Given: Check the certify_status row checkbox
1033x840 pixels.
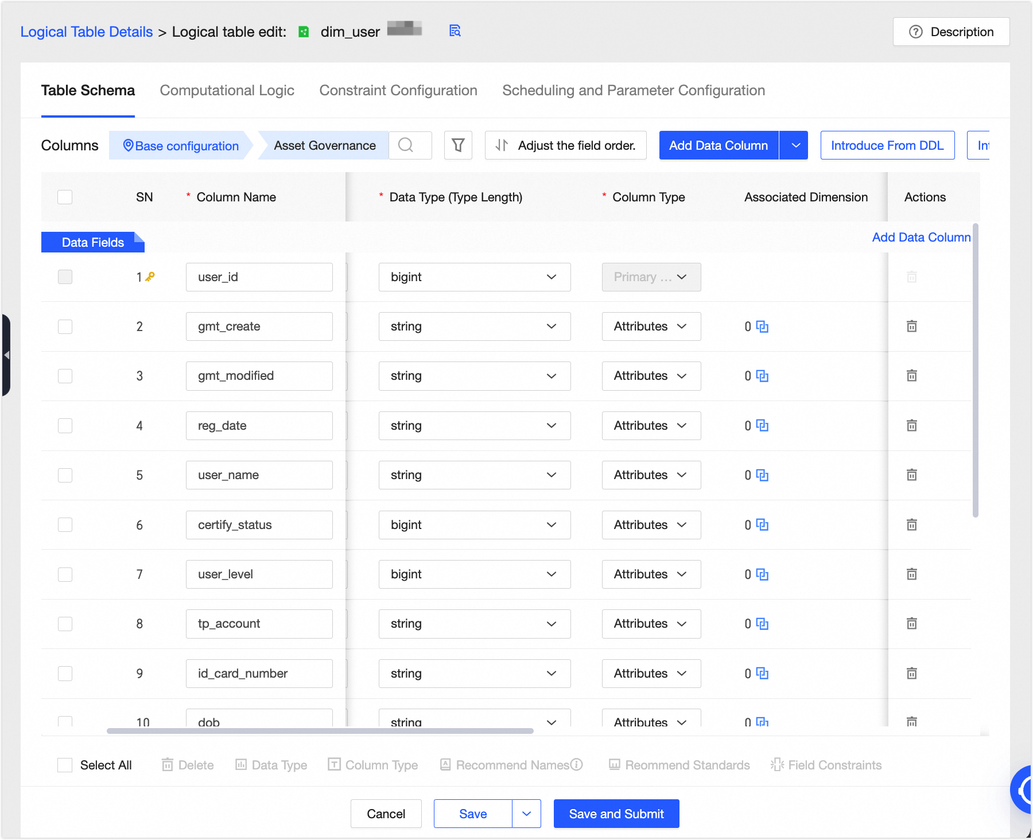Looking at the screenshot, I should (x=65, y=525).
